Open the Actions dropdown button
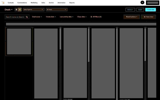160x100 pixels. coord(130,10)
